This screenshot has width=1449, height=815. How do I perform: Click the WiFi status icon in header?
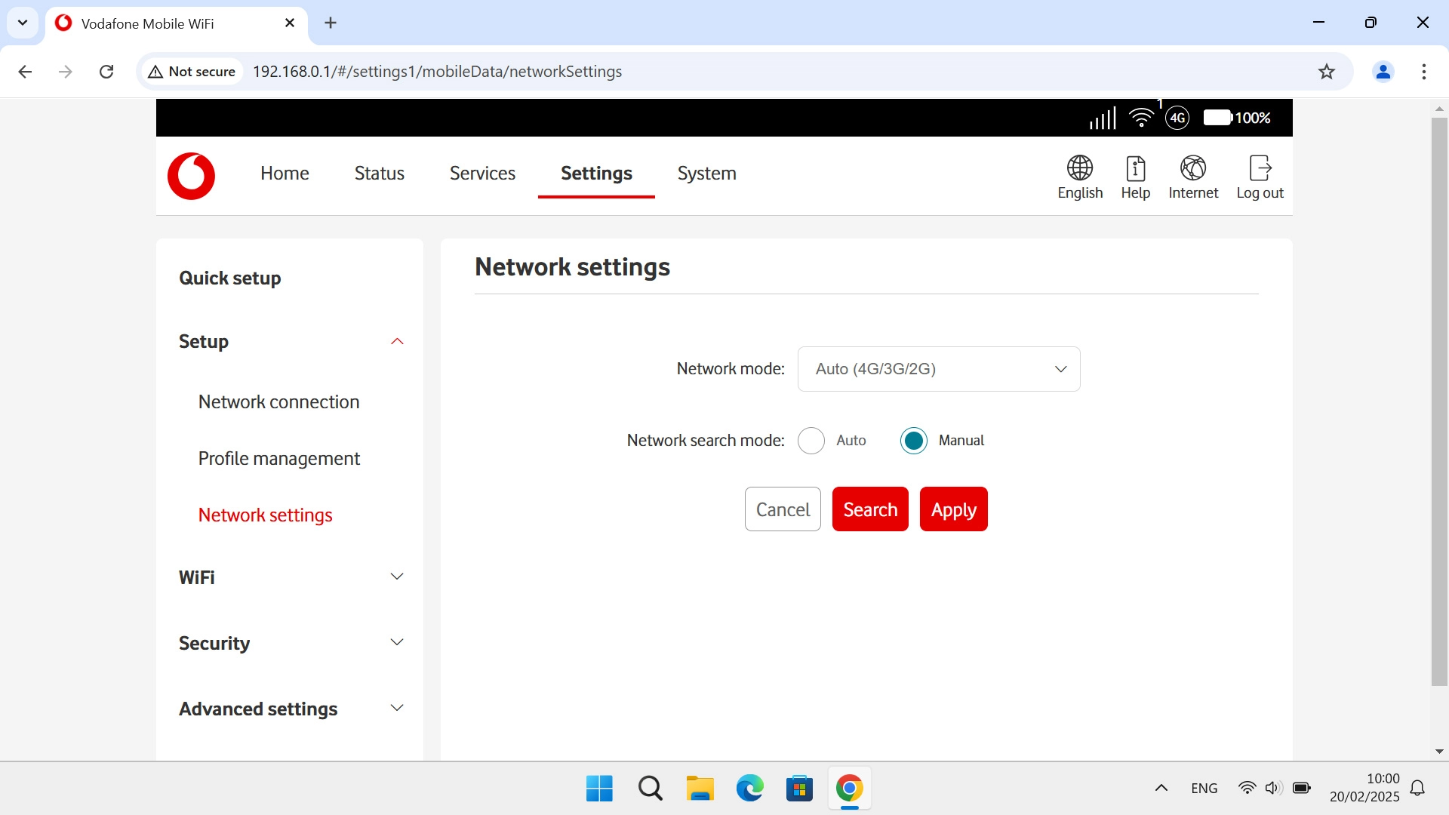click(x=1141, y=118)
